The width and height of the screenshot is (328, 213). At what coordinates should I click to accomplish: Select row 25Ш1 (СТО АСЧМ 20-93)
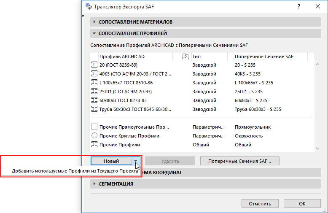point(202,92)
